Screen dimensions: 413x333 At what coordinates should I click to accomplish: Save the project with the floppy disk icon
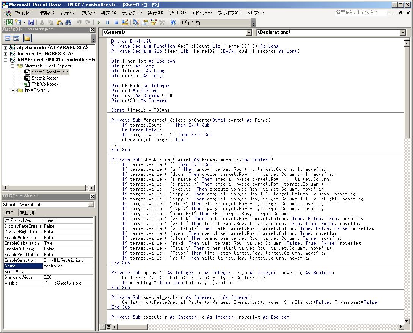tap(31, 23)
